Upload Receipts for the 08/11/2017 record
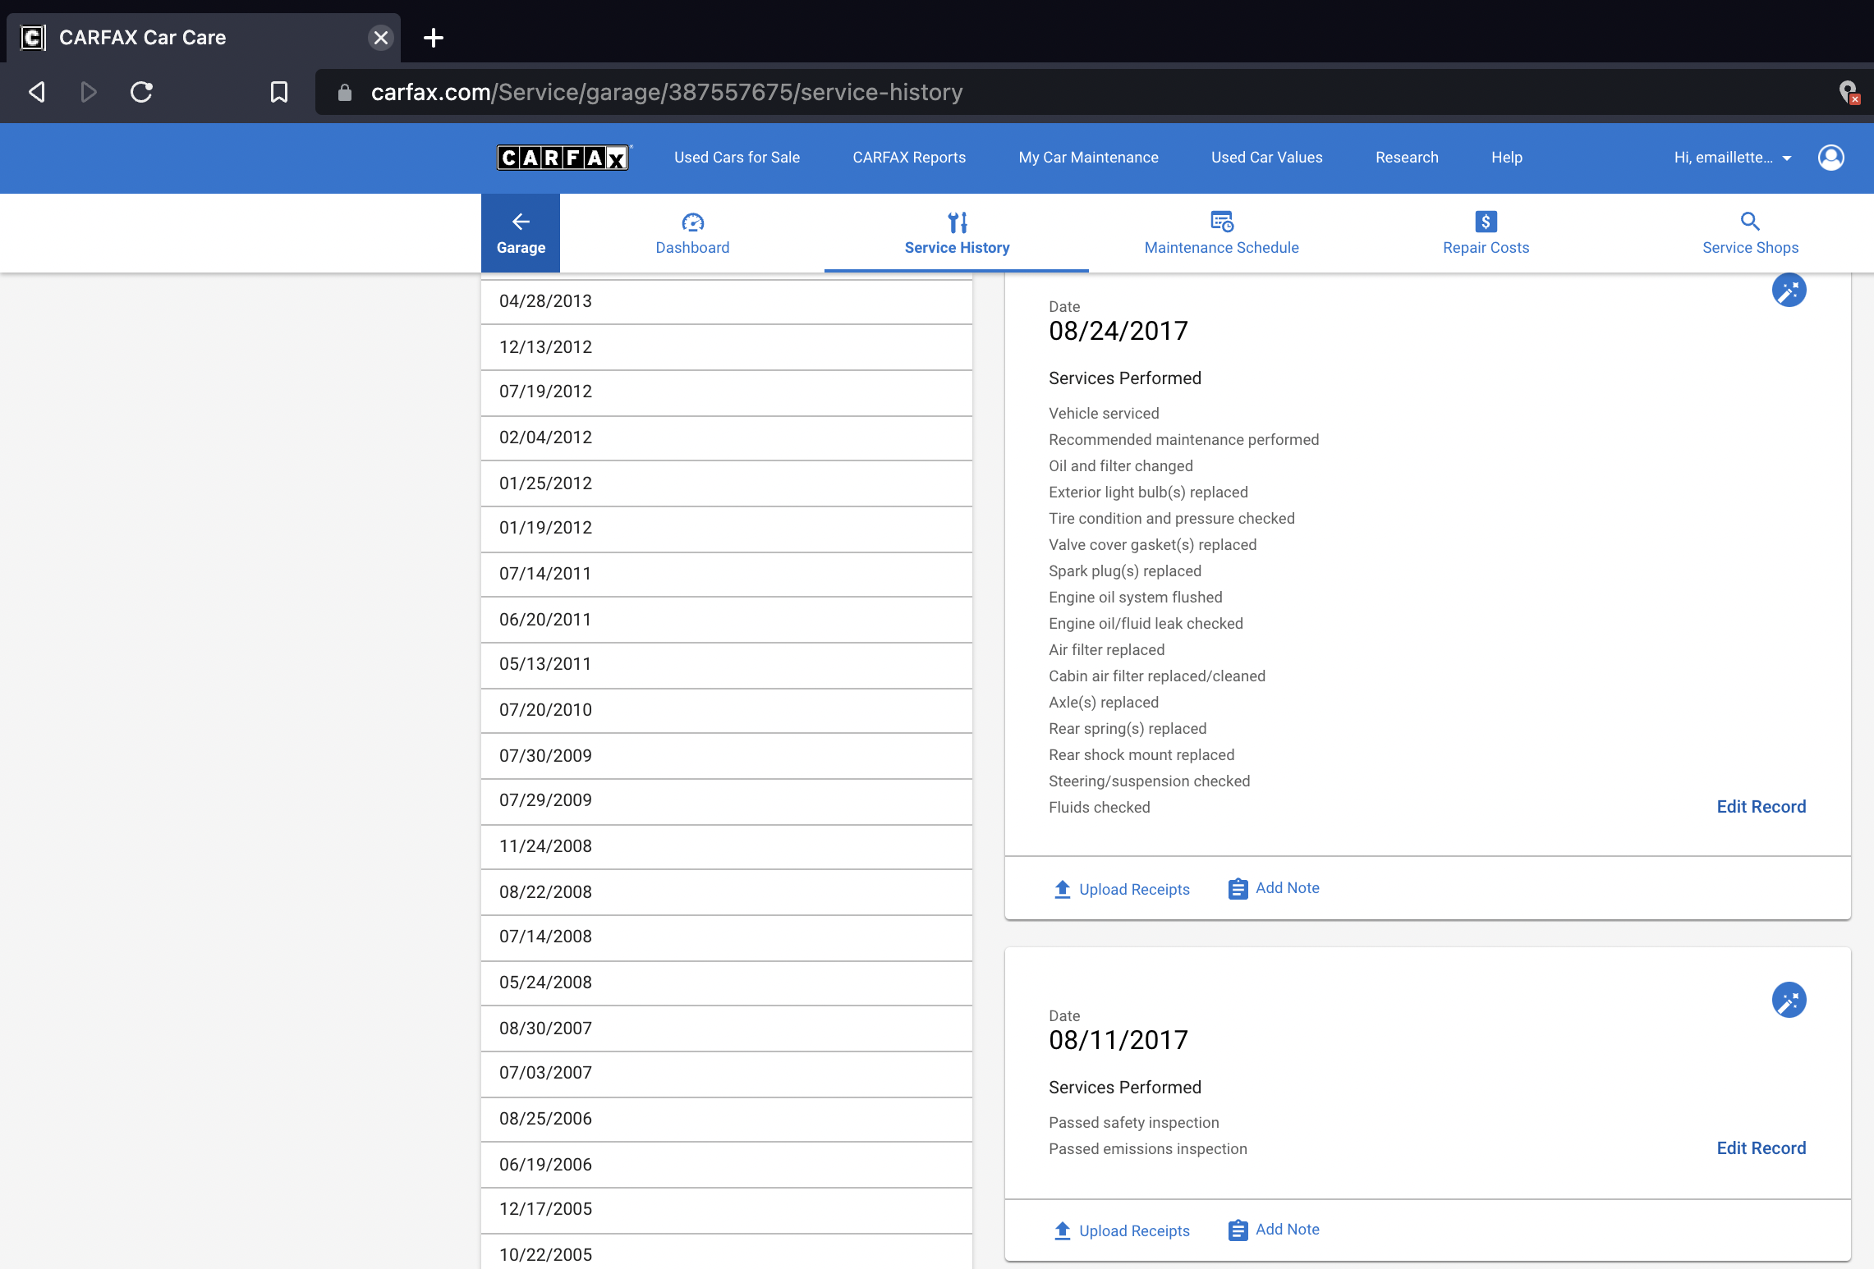 [1121, 1230]
